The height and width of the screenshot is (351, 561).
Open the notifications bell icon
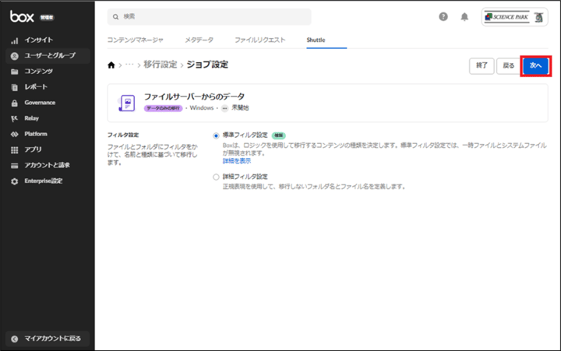click(x=464, y=16)
